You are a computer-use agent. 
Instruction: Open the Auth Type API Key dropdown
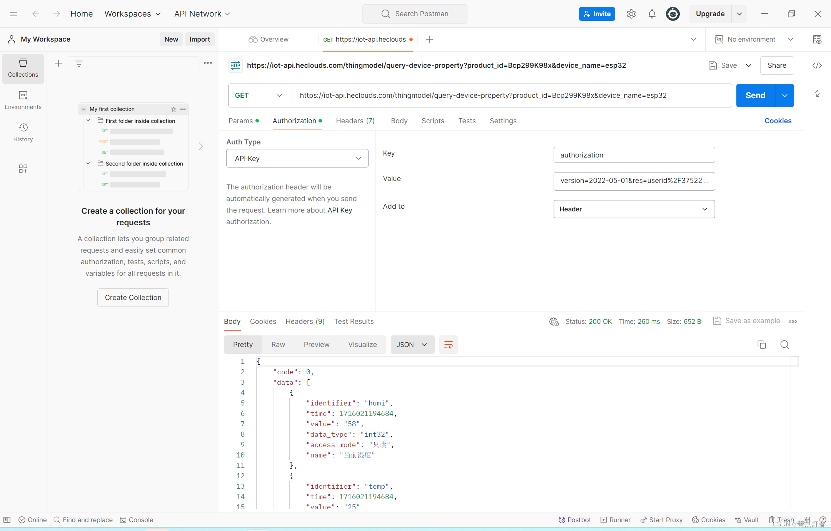pyautogui.click(x=297, y=158)
